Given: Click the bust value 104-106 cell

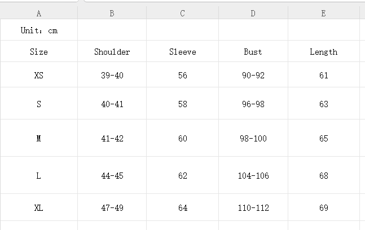Looking at the screenshot, I should click(x=253, y=176).
